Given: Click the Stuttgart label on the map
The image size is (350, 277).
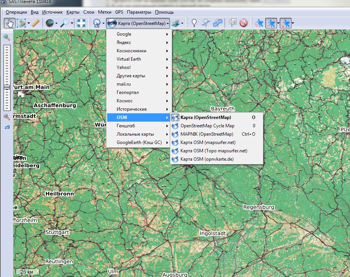Looking at the screenshot, I should tap(57, 232).
